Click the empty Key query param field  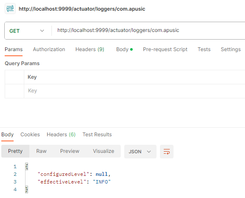pyautogui.click(x=134, y=91)
